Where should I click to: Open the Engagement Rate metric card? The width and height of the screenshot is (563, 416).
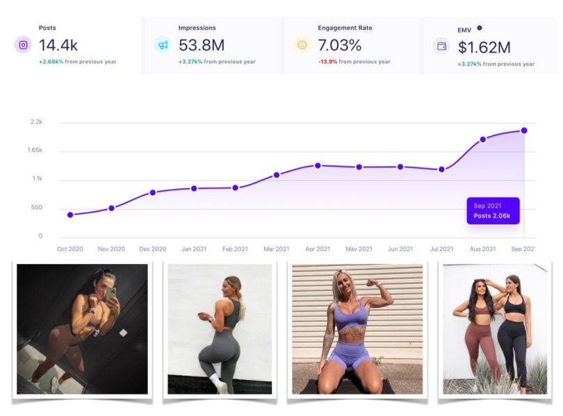pyautogui.click(x=352, y=46)
